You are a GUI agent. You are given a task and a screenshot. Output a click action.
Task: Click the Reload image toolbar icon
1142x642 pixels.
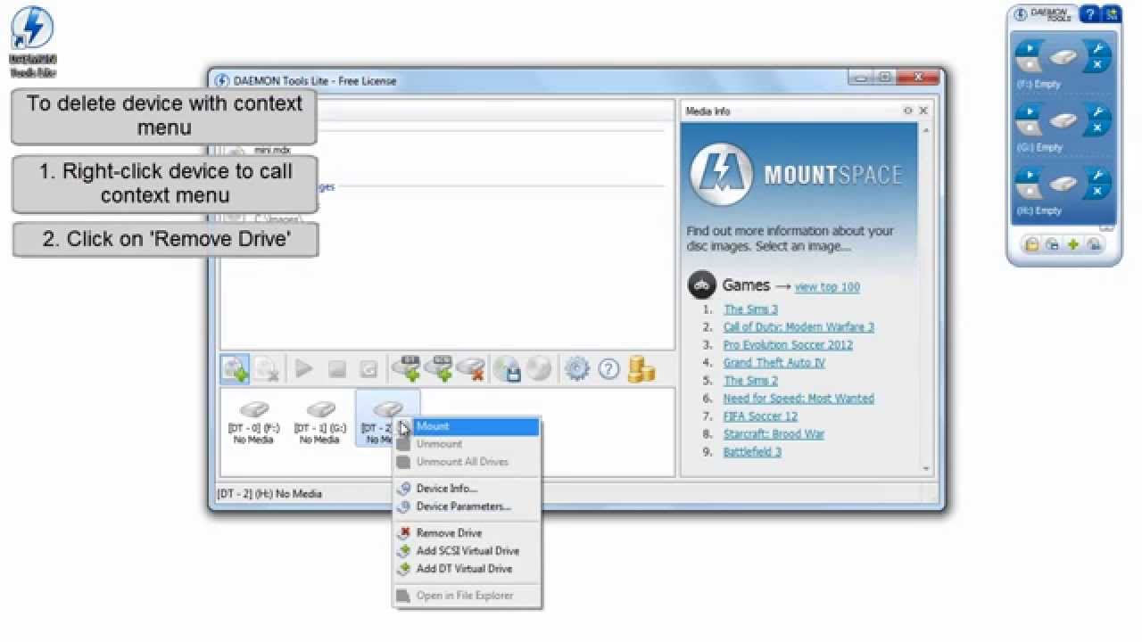click(x=368, y=368)
